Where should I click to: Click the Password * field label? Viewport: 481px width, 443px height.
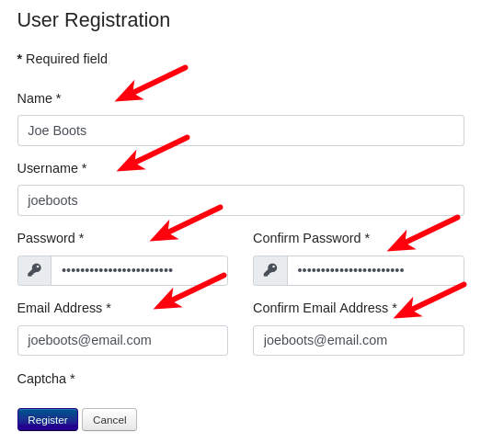coord(51,238)
